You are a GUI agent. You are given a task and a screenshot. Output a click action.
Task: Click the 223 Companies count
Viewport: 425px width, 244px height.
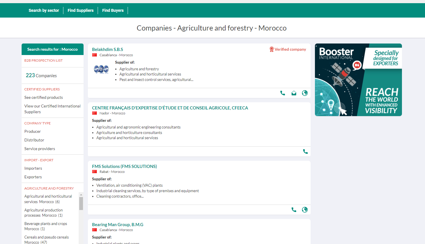click(41, 75)
